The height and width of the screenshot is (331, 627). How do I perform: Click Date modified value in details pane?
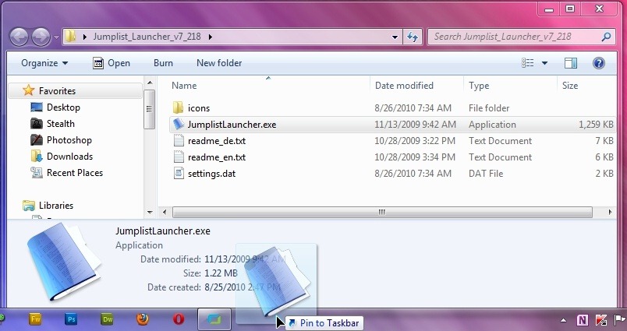tap(244, 259)
